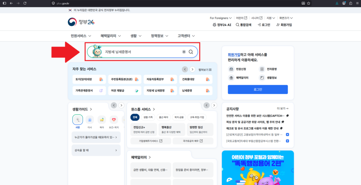Open 맘편한 임신 card
The width and height of the screenshot is (361, 185).
pos(200,130)
